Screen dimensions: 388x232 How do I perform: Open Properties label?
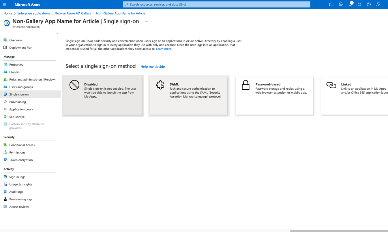click(16, 64)
